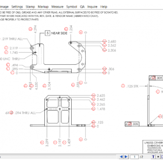
Task: Click the vertical 3.104 dimension text
Action: click(x=49, y=86)
